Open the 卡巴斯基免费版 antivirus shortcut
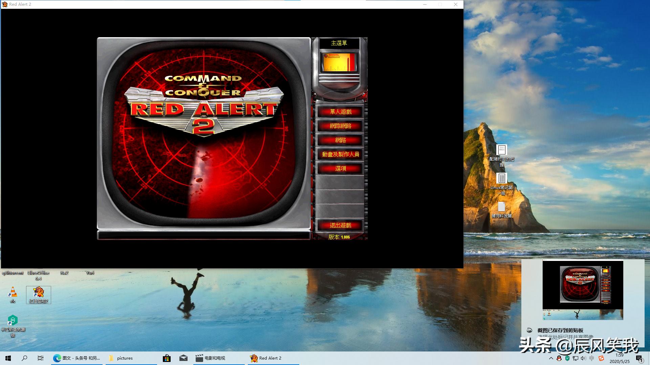The image size is (650, 365). [x=13, y=319]
